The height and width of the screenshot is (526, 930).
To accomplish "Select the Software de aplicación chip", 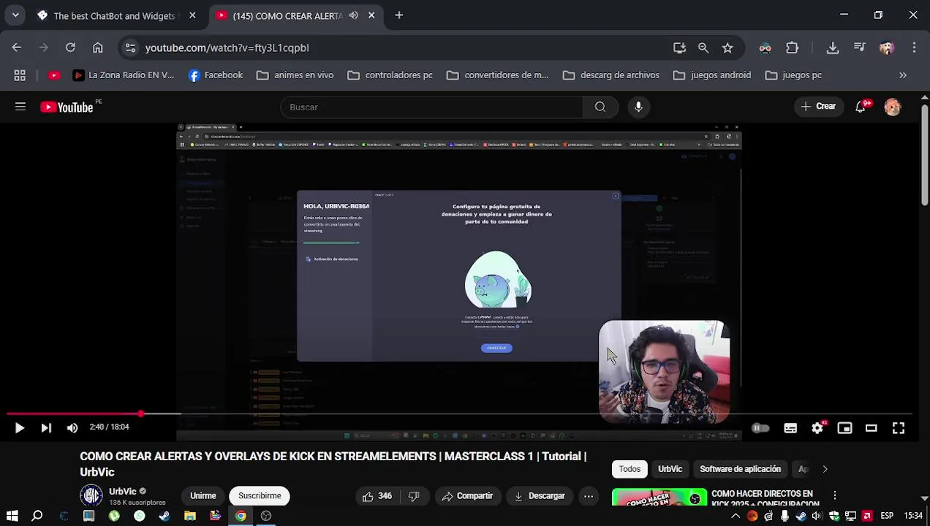I will click(x=740, y=469).
